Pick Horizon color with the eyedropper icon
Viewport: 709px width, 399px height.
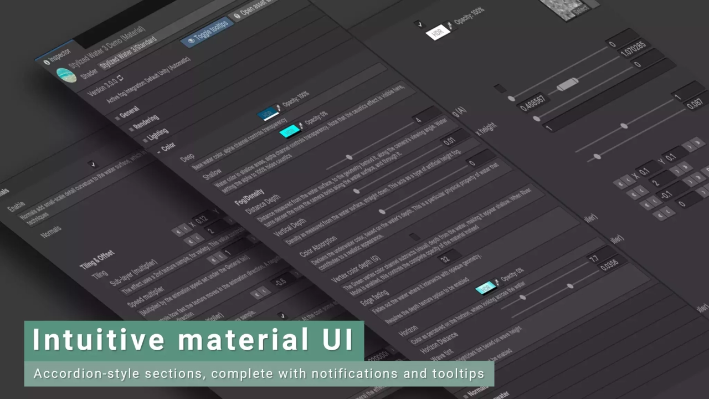(497, 283)
